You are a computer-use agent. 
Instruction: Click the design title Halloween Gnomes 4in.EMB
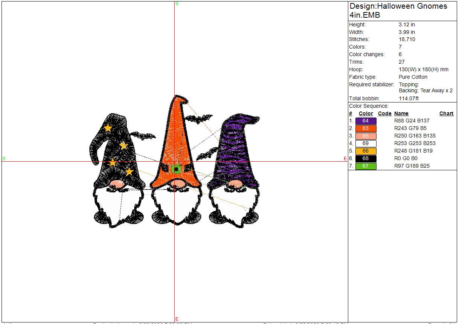398,11
